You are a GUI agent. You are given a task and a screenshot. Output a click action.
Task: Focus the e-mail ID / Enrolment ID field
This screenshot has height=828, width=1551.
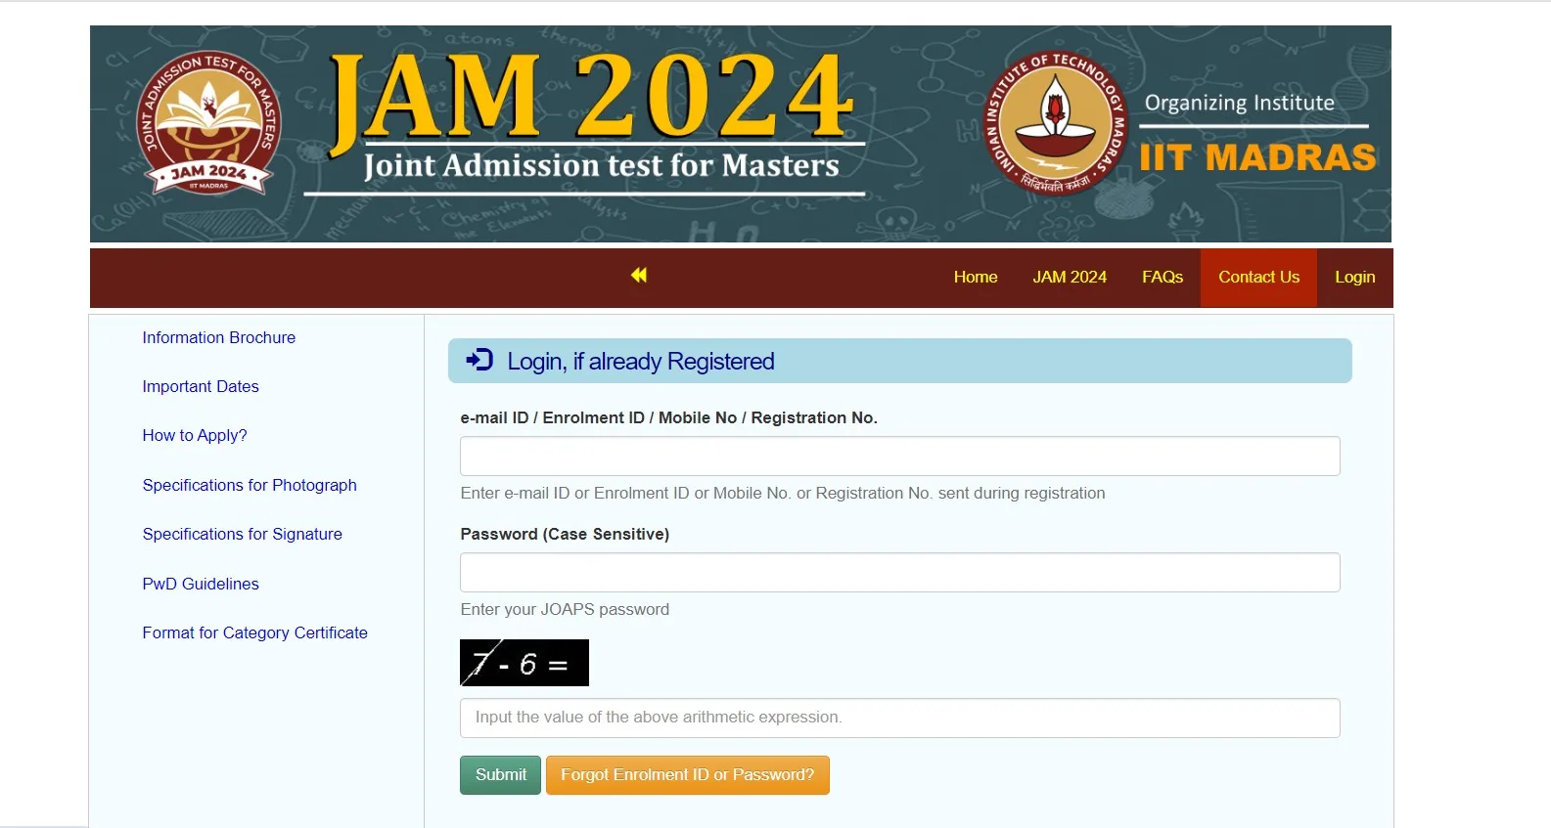coord(900,457)
